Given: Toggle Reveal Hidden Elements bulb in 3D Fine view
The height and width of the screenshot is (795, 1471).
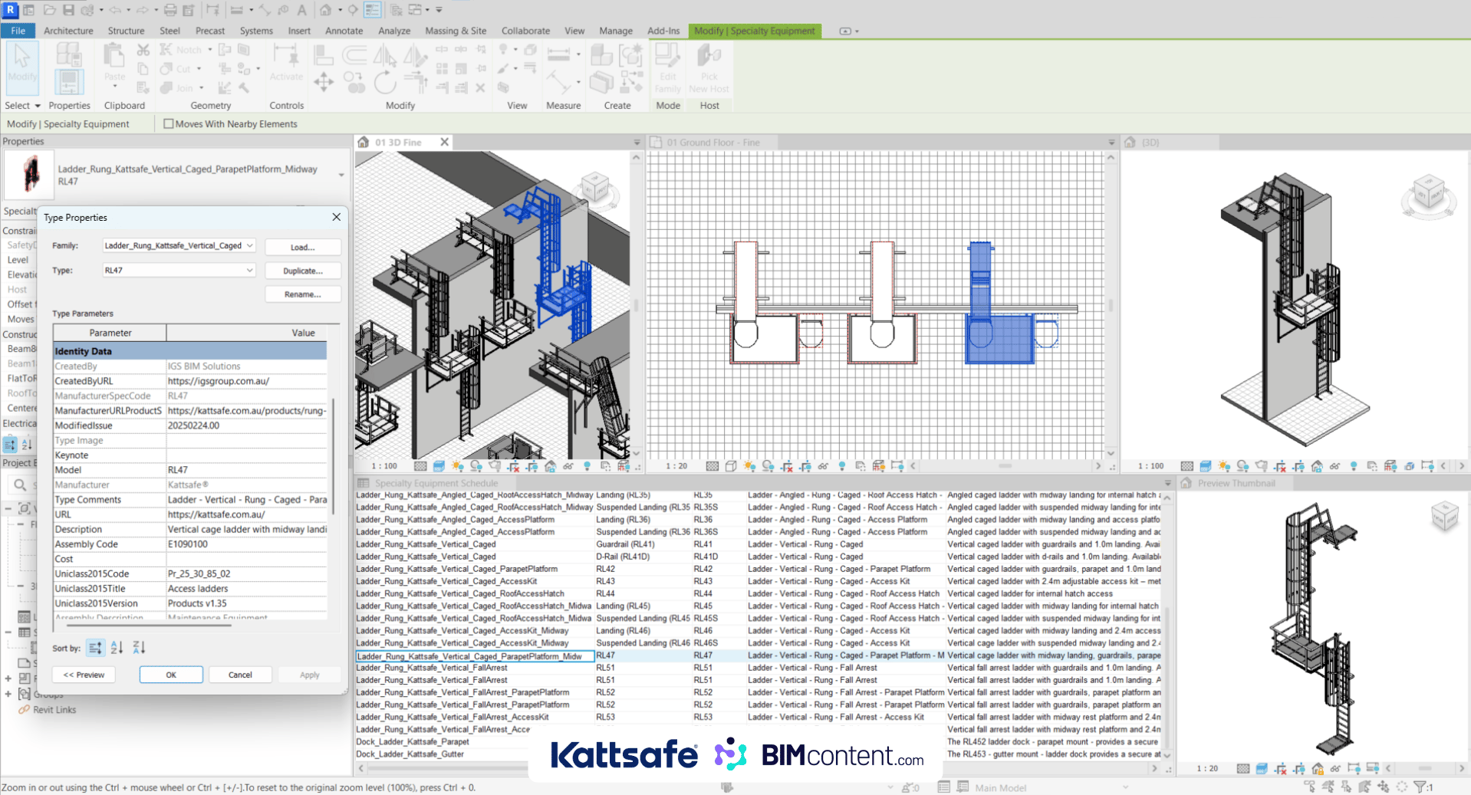Looking at the screenshot, I should pos(587,466).
